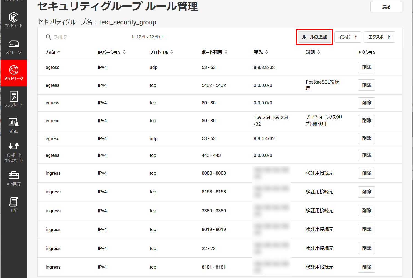Sort by the 説明 column
413x278 pixels.
(x=313, y=52)
